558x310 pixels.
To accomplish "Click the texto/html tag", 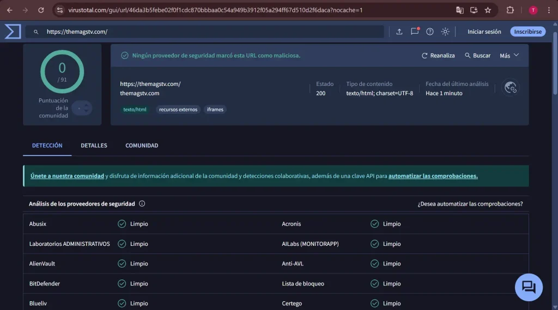I will pos(135,109).
